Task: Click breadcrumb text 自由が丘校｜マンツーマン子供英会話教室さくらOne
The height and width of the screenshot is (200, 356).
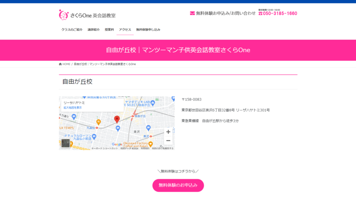Action: pos(105,64)
